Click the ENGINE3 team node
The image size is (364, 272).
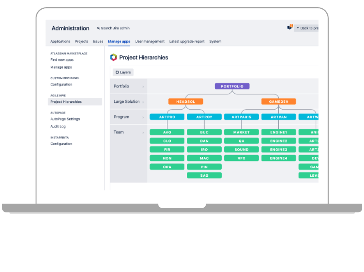click(x=278, y=150)
